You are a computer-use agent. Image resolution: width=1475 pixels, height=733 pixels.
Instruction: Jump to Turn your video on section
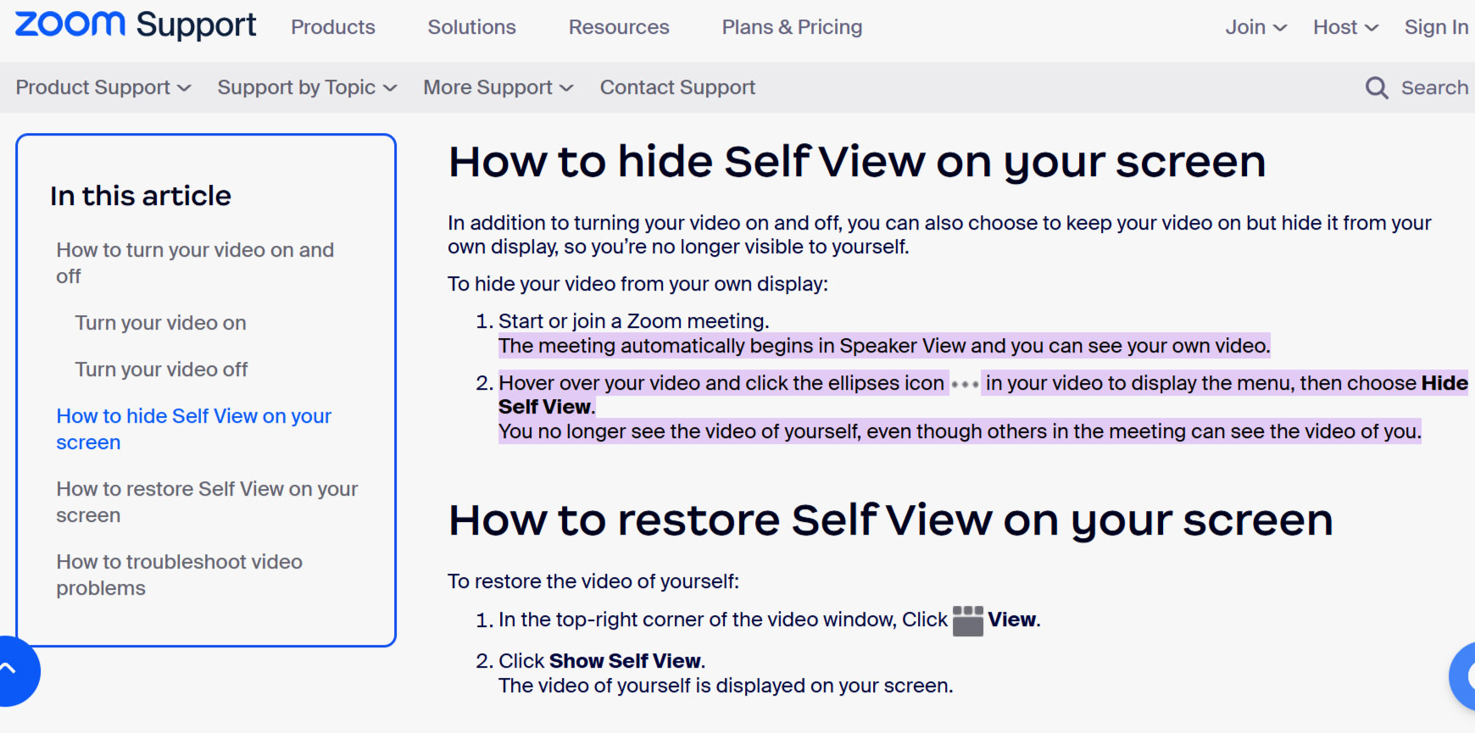pos(160,323)
